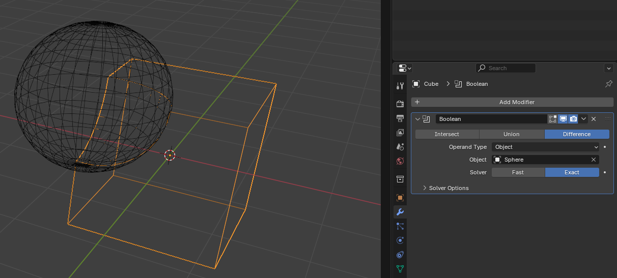Open the Operand Type dropdown
Viewport: 617px width, 278px height.
tap(546, 147)
